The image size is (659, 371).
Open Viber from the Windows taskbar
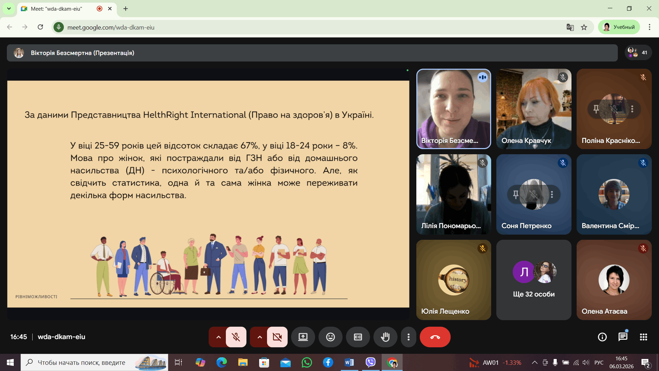(x=370, y=362)
